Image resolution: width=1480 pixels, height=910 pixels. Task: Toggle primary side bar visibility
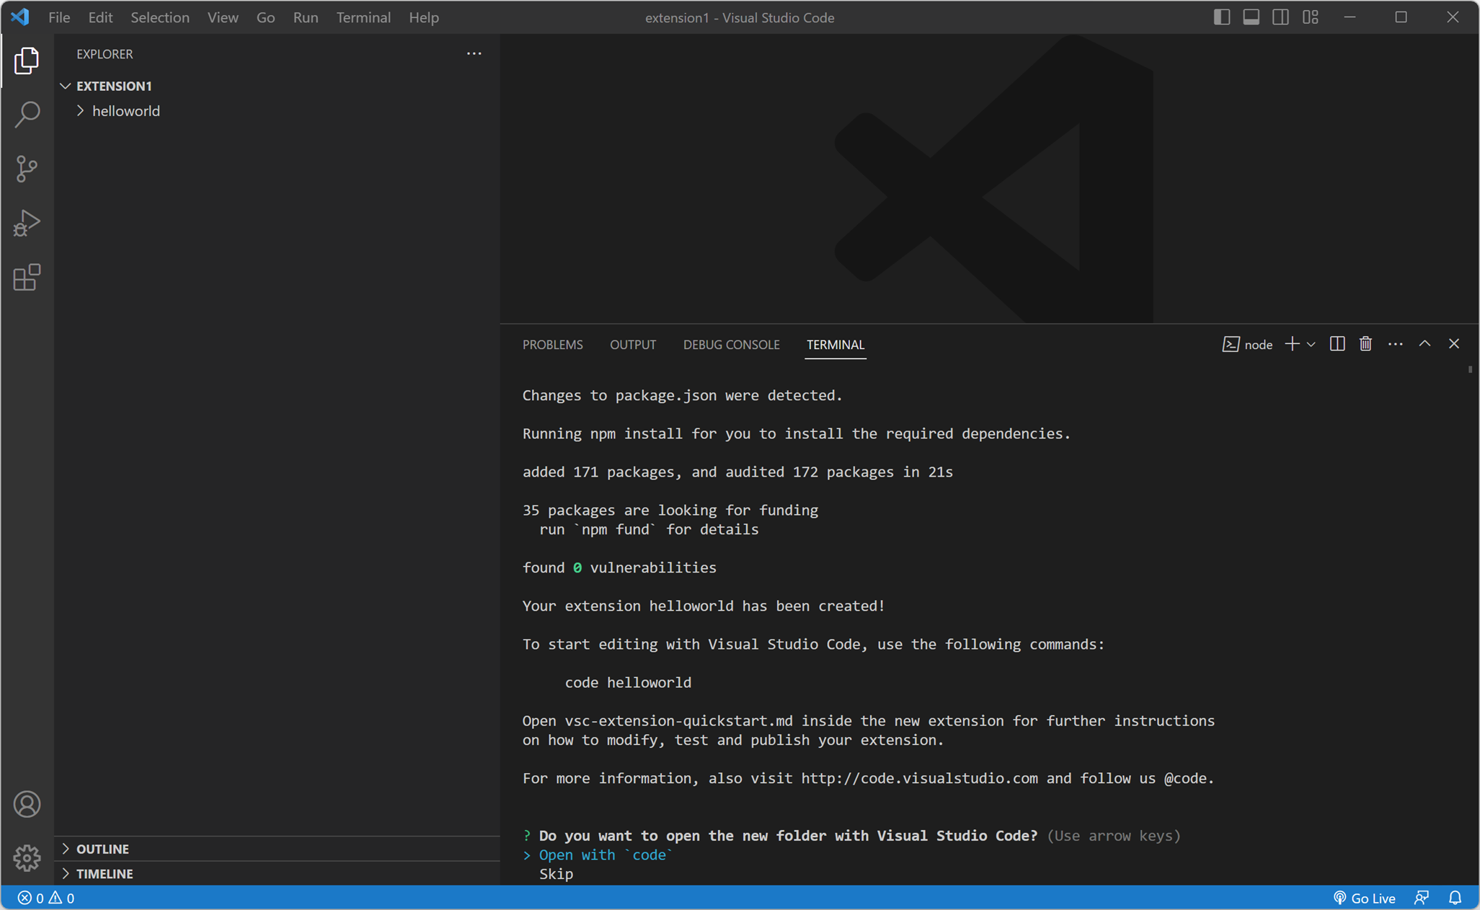1221,17
